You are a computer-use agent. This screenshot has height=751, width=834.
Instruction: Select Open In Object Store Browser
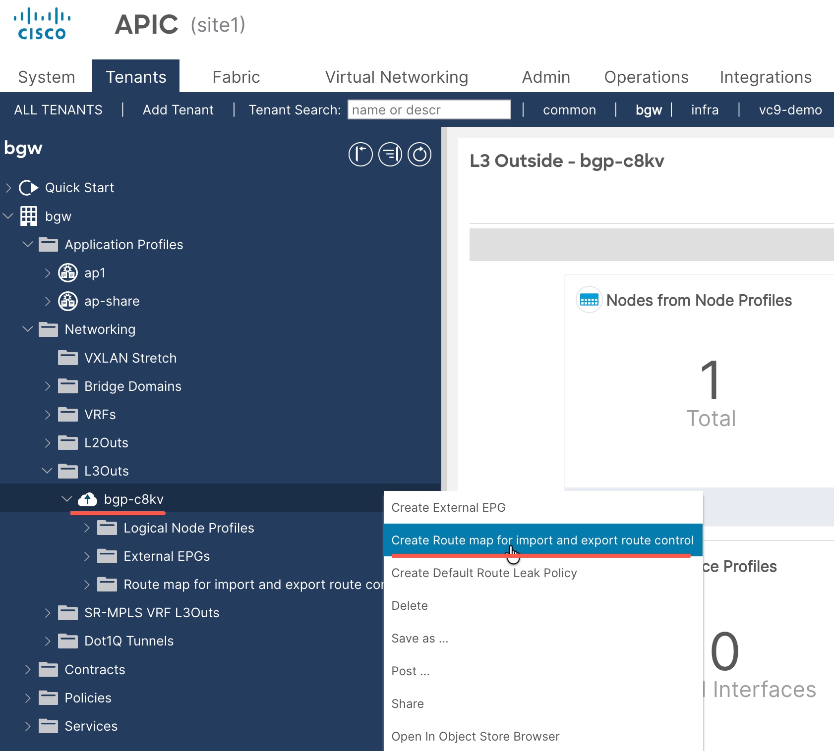pos(543,736)
